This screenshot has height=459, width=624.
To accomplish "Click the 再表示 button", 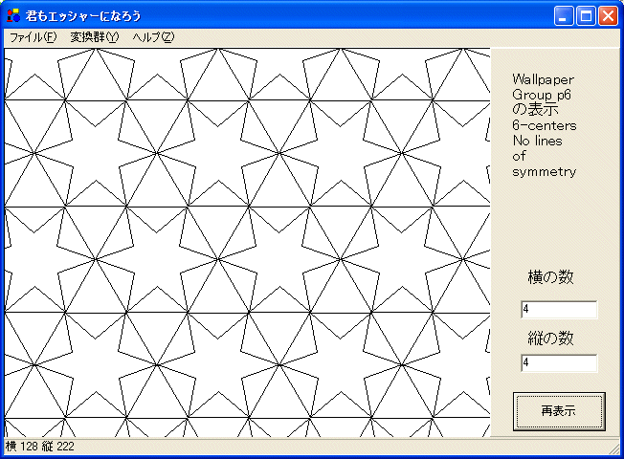I will point(559,411).
